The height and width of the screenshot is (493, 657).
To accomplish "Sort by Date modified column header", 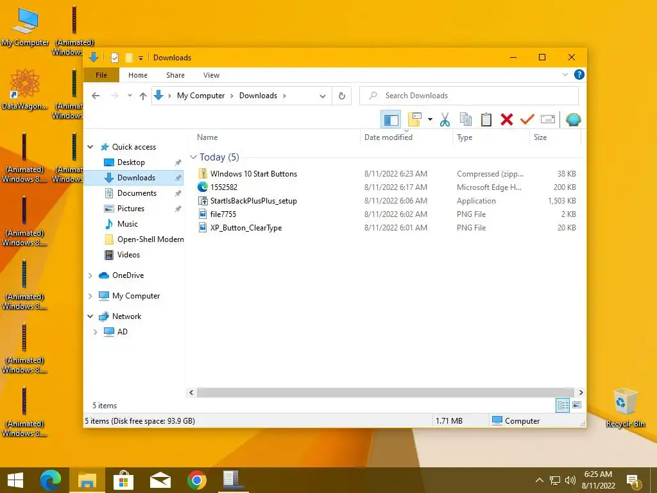I will pyautogui.click(x=388, y=137).
